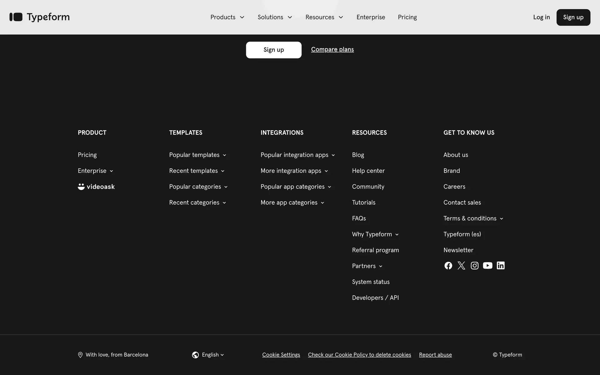This screenshot has height=375, width=600.
Task: Click the Log in link
Action: pos(541,17)
